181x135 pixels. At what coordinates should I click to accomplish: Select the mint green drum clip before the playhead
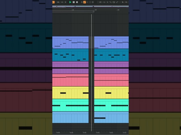pyautogui.click(x=70, y=105)
